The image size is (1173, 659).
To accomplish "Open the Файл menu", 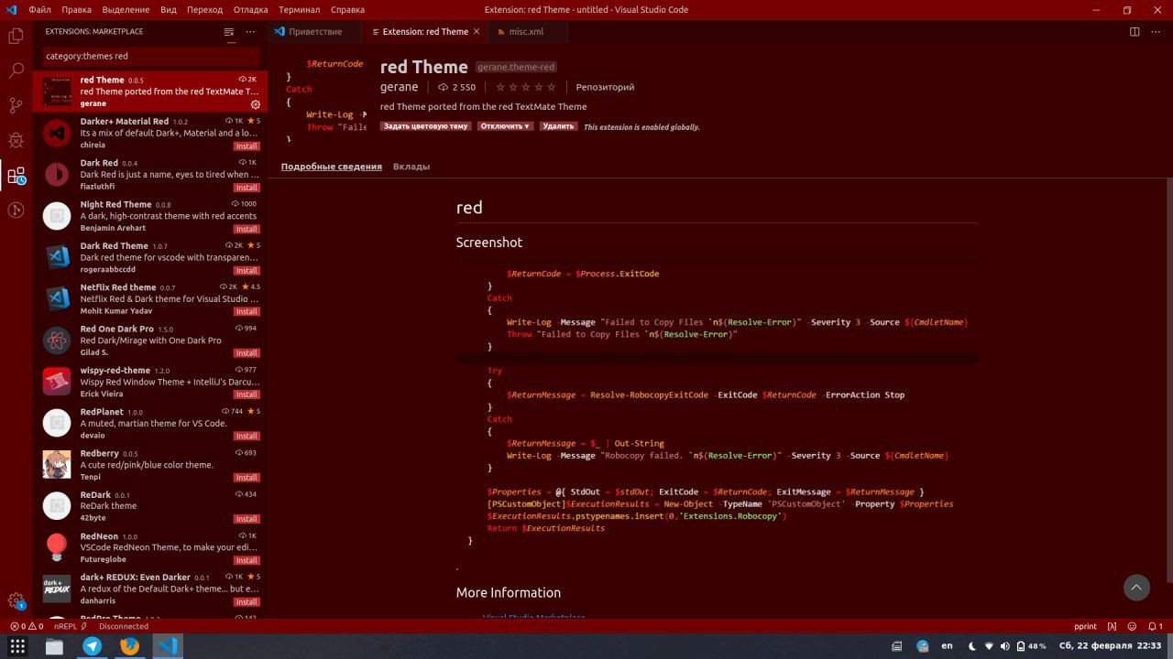I will click(39, 9).
